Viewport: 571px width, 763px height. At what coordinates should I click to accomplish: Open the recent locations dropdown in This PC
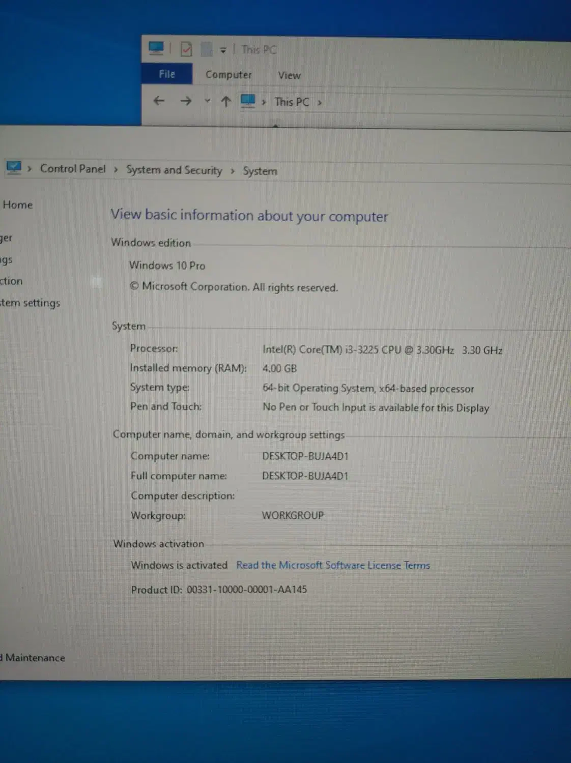(x=207, y=101)
